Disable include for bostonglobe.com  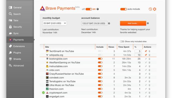pyautogui.click(x=100, y=59)
